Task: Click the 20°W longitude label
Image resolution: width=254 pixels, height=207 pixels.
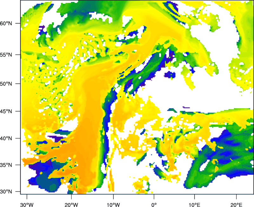Action: [x=71, y=205]
